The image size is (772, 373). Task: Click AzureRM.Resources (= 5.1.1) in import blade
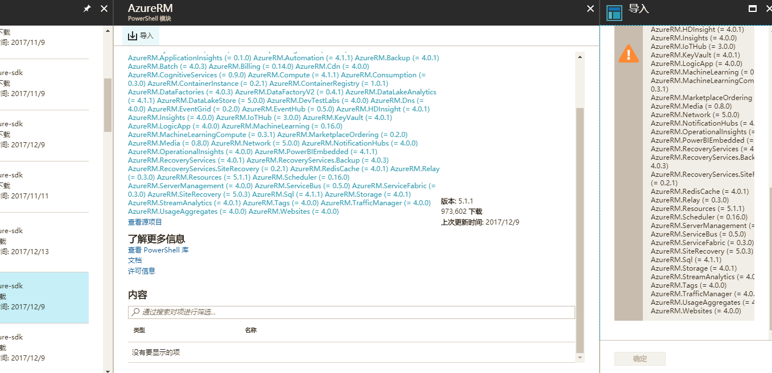tap(697, 209)
